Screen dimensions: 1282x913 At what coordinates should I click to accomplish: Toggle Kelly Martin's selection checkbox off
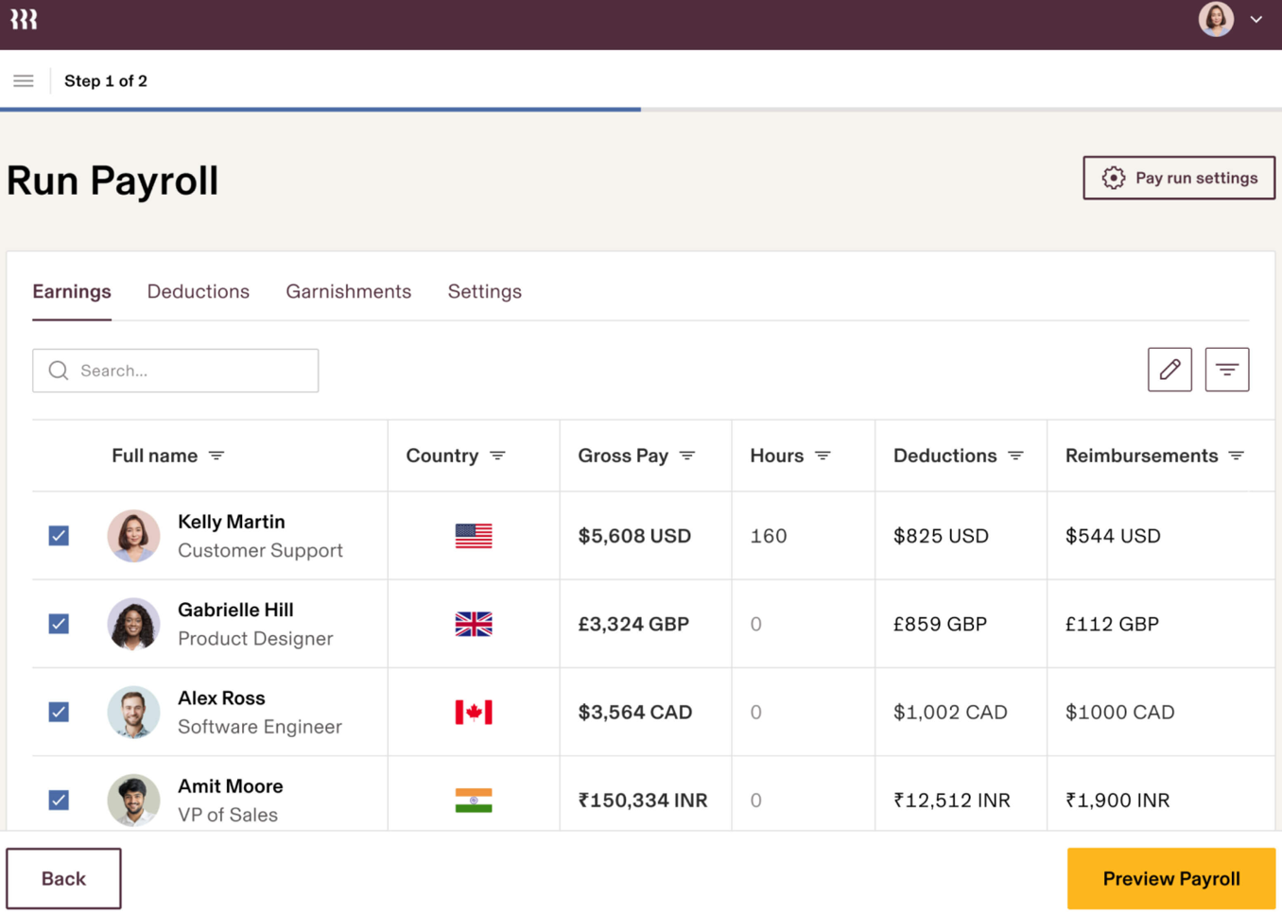pyautogui.click(x=59, y=535)
